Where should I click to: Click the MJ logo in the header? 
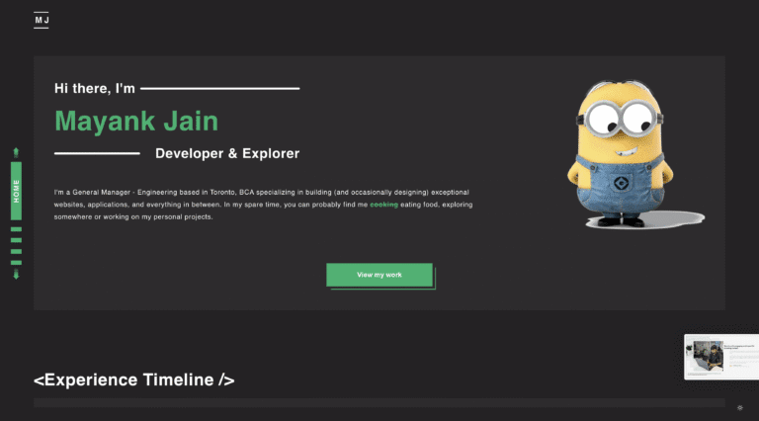(x=41, y=20)
